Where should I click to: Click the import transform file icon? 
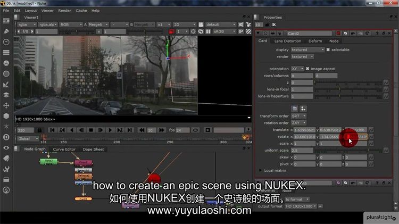(295, 109)
